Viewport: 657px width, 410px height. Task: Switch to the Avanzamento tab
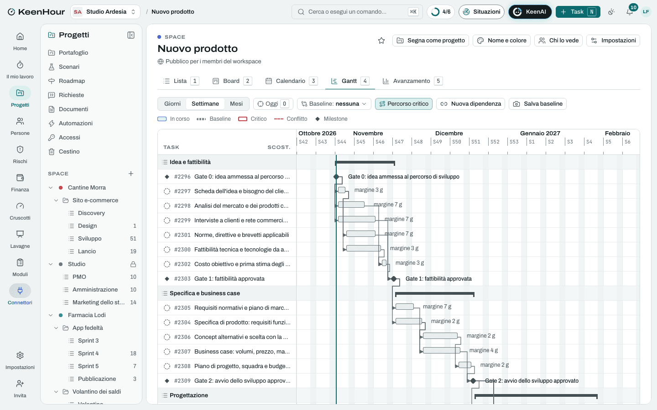412,81
